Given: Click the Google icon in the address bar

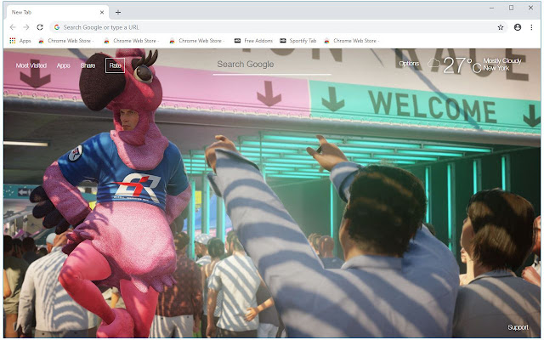Looking at the screenshot, I should click(57, 27).
